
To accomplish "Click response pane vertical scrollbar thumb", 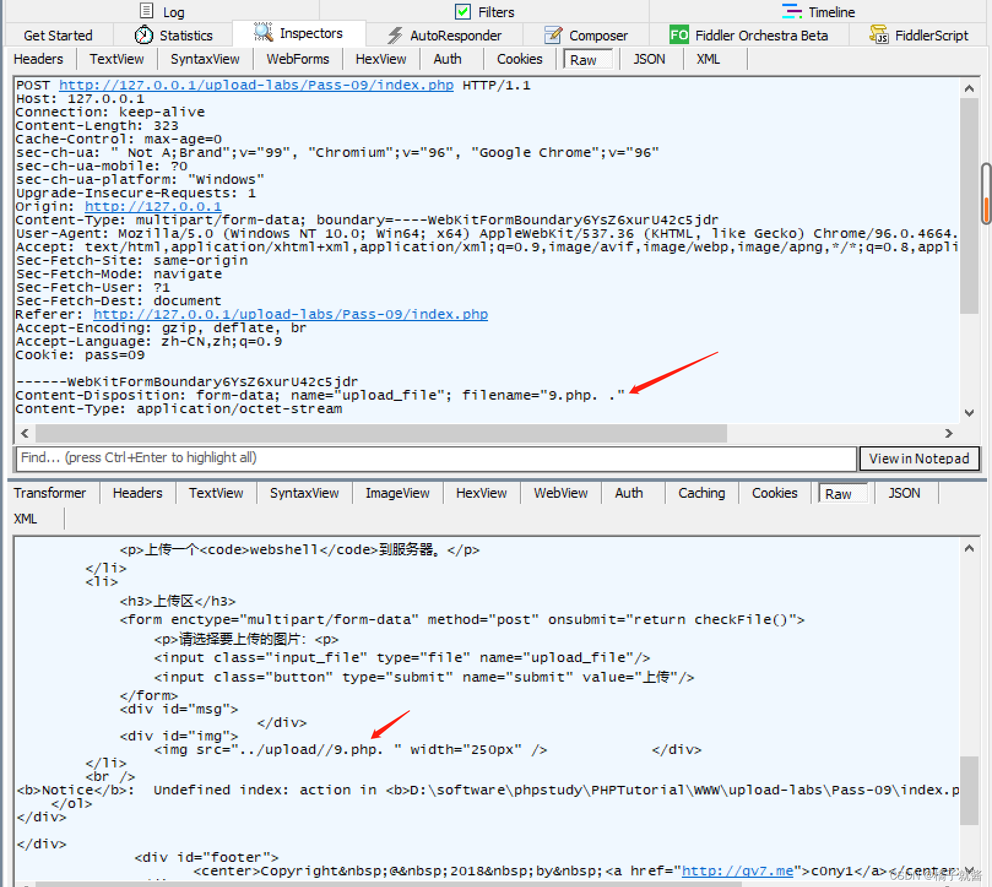I will [x=969, y=791].
